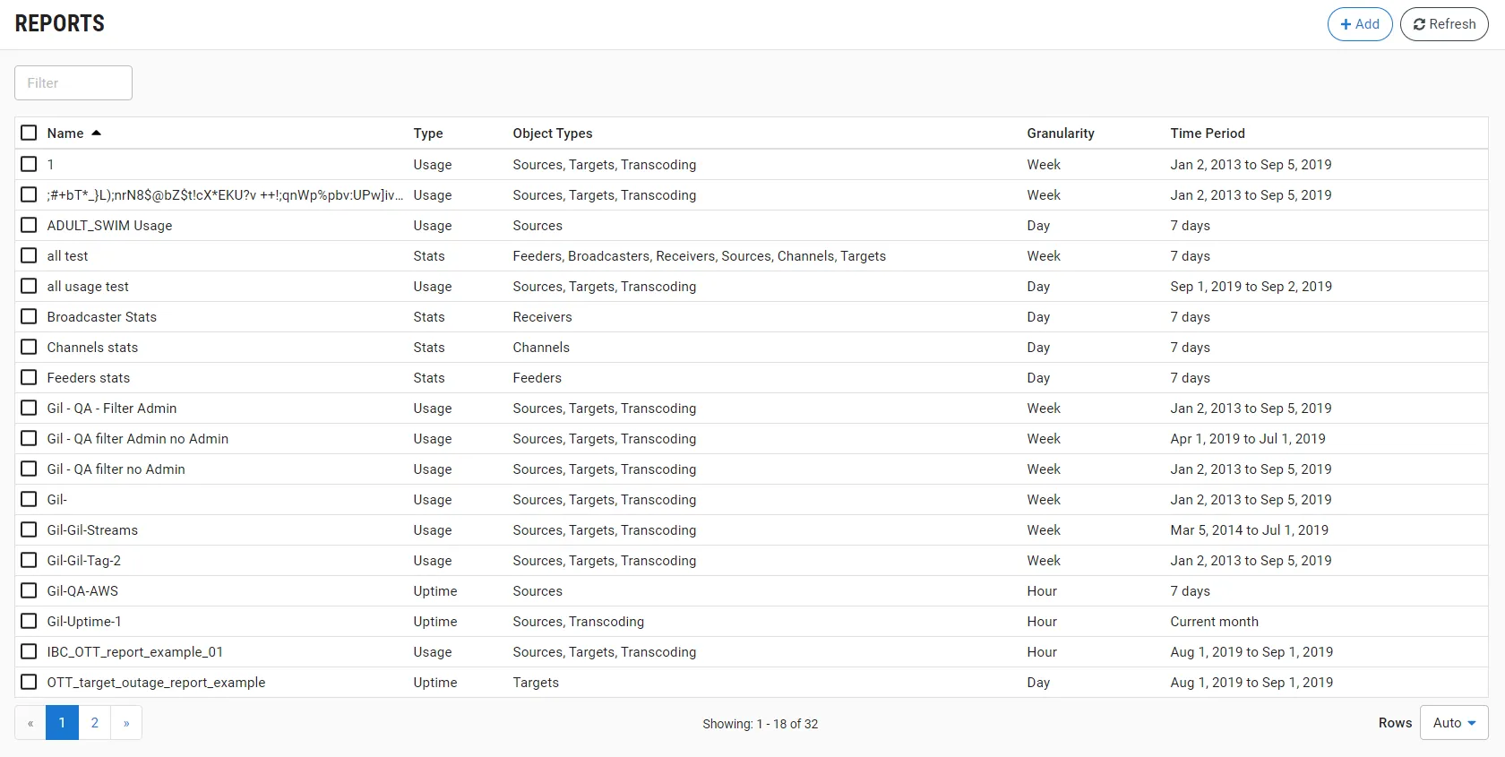
Task: Check the box for ADULT_SWIM Usage
Action: [x=29, y=225]
